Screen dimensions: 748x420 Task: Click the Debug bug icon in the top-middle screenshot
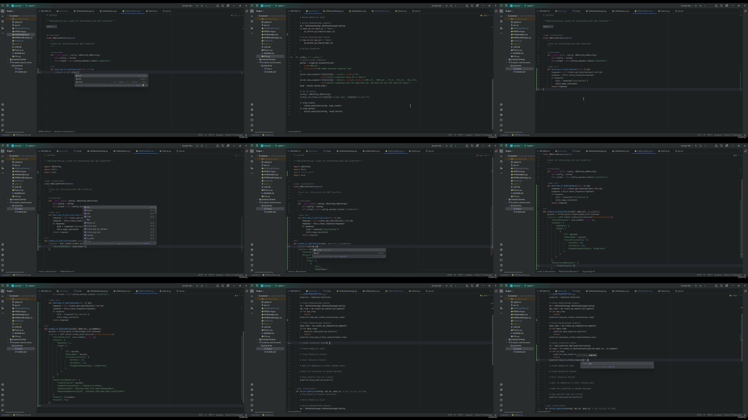[x=451, y=6]
